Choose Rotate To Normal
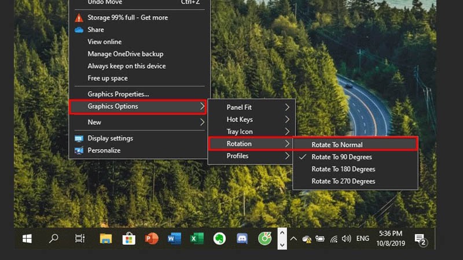 tap(337, 144)
